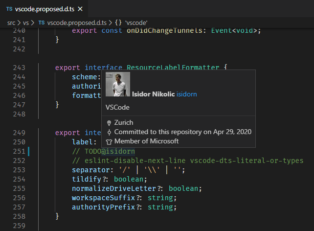Click the location pin icon beside Zurich
This screenshot has width=314, height=231.
pyautogui.click(x=109, y=123)
